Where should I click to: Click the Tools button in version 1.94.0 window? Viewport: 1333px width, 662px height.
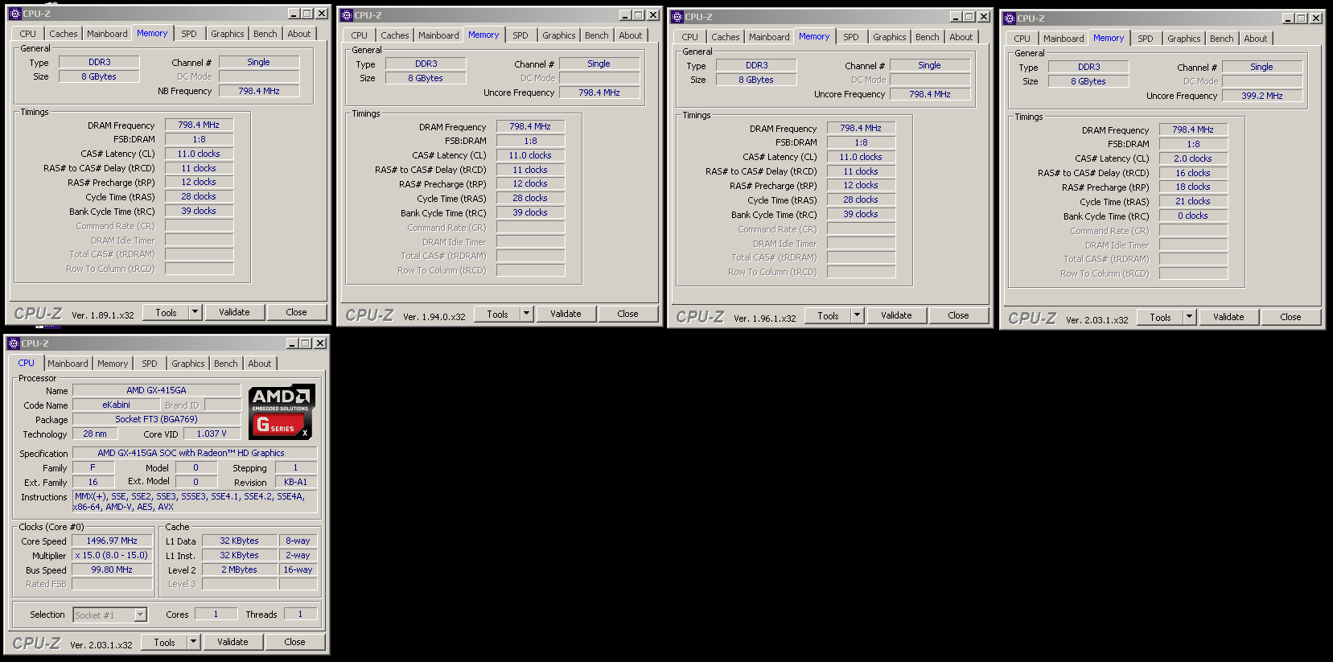point(498,314)
